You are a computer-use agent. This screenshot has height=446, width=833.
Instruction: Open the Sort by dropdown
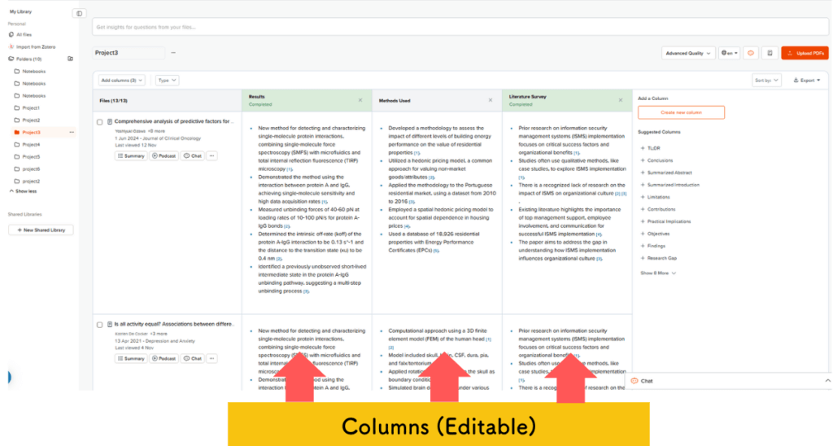[x=767, y=81]
